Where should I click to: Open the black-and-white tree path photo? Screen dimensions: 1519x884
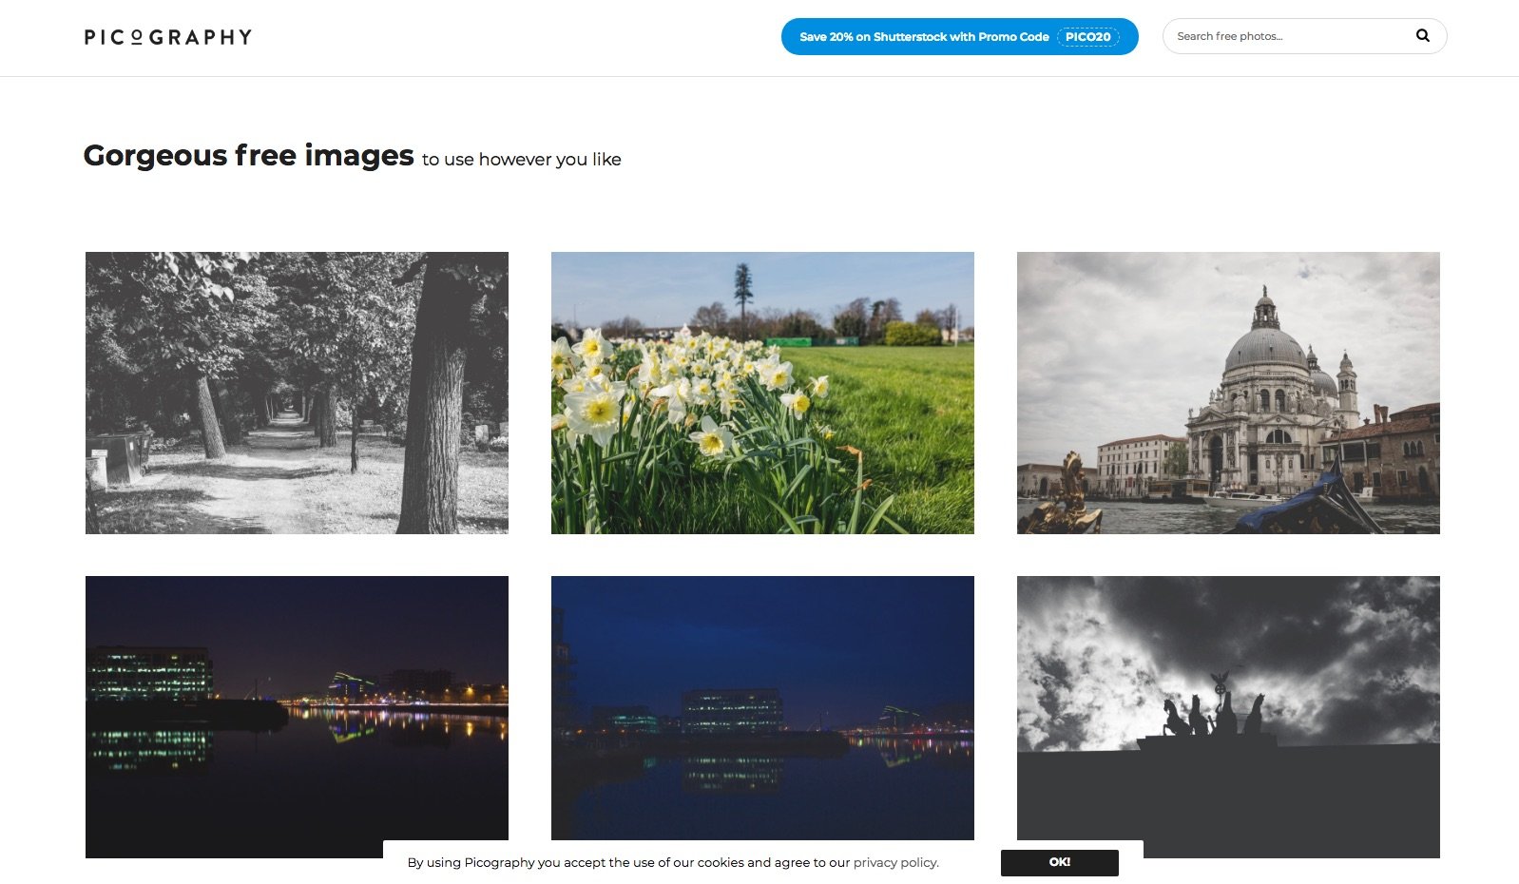click(297, 393)
